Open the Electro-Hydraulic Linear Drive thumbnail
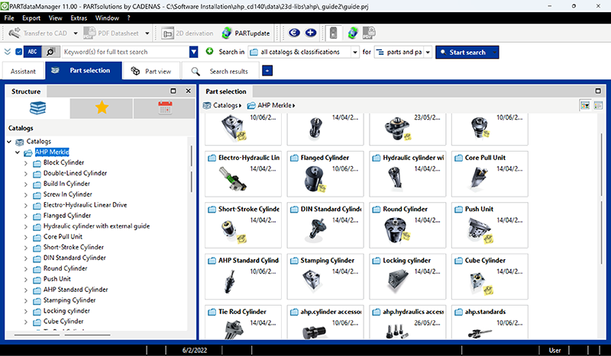The image size is (611, 356). pos(243,174)
